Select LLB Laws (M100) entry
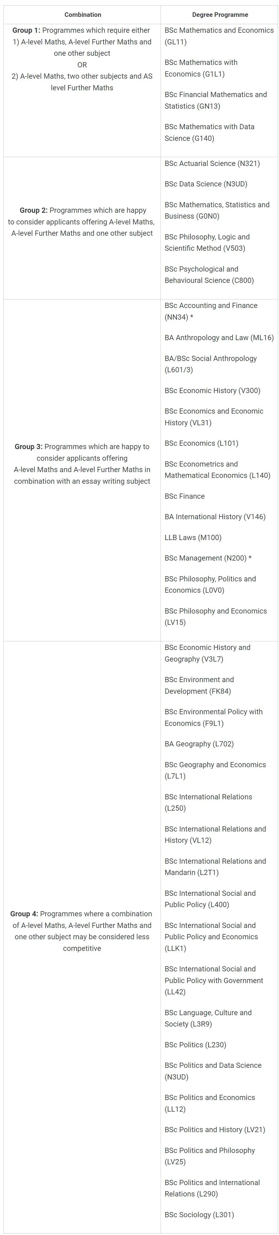Image resolution: width=279 pixels, height=1235 pixels. tap(193, 537)
